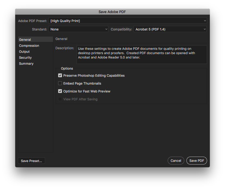Toggle View PDF After Saving checkbox

60,99
